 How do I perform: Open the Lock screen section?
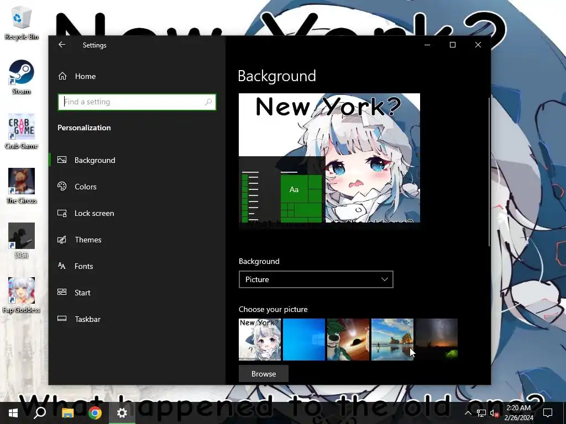click(x=137, y=213)
